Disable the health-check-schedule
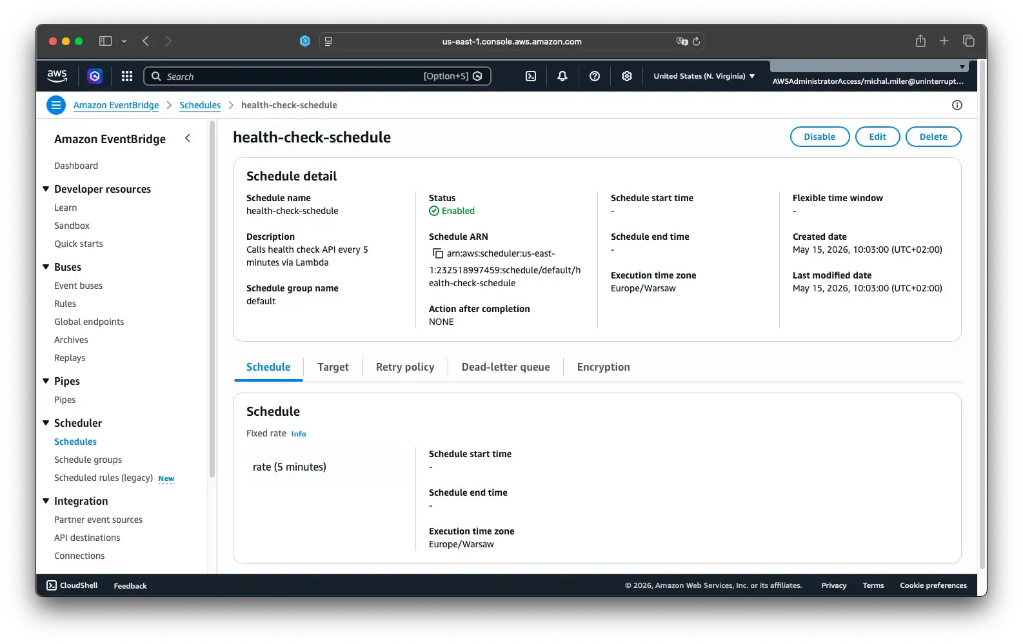This screenshot has height=644, width=1023. coord(820,137)
